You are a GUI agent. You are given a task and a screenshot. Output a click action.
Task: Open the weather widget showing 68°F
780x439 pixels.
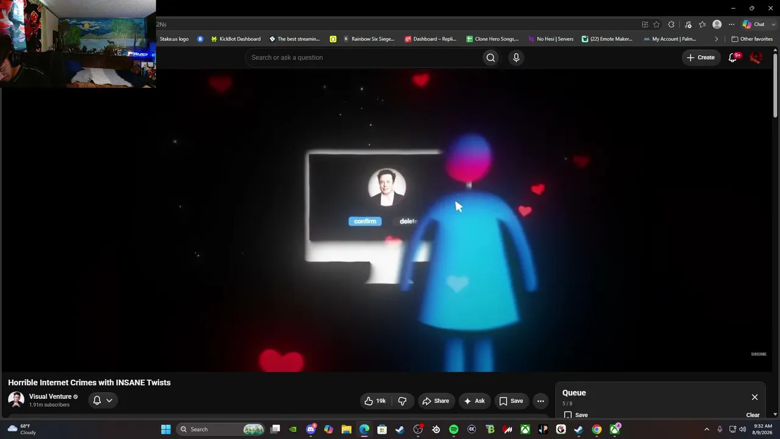coord(22,429)
